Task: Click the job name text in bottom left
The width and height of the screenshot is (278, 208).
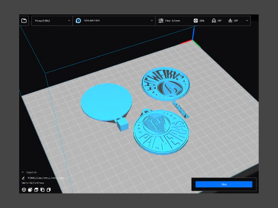Action: 46,178
